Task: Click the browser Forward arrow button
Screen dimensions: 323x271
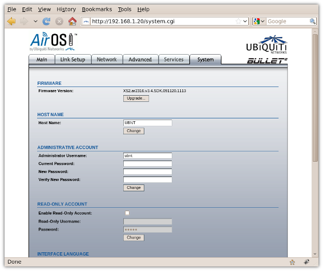Action: click(x=24, y=21)
